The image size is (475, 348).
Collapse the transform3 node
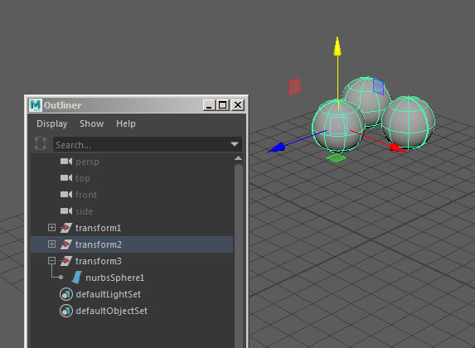pos(51,260)
